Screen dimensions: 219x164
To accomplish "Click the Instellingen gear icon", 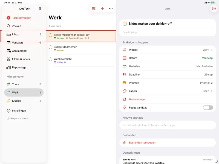I will pos(8,111).
